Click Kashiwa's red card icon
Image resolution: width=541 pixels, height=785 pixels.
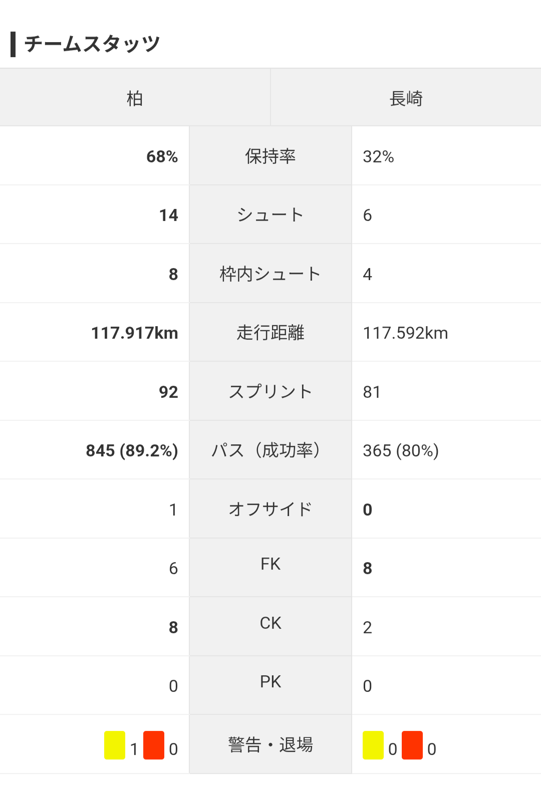coord(154,745)
